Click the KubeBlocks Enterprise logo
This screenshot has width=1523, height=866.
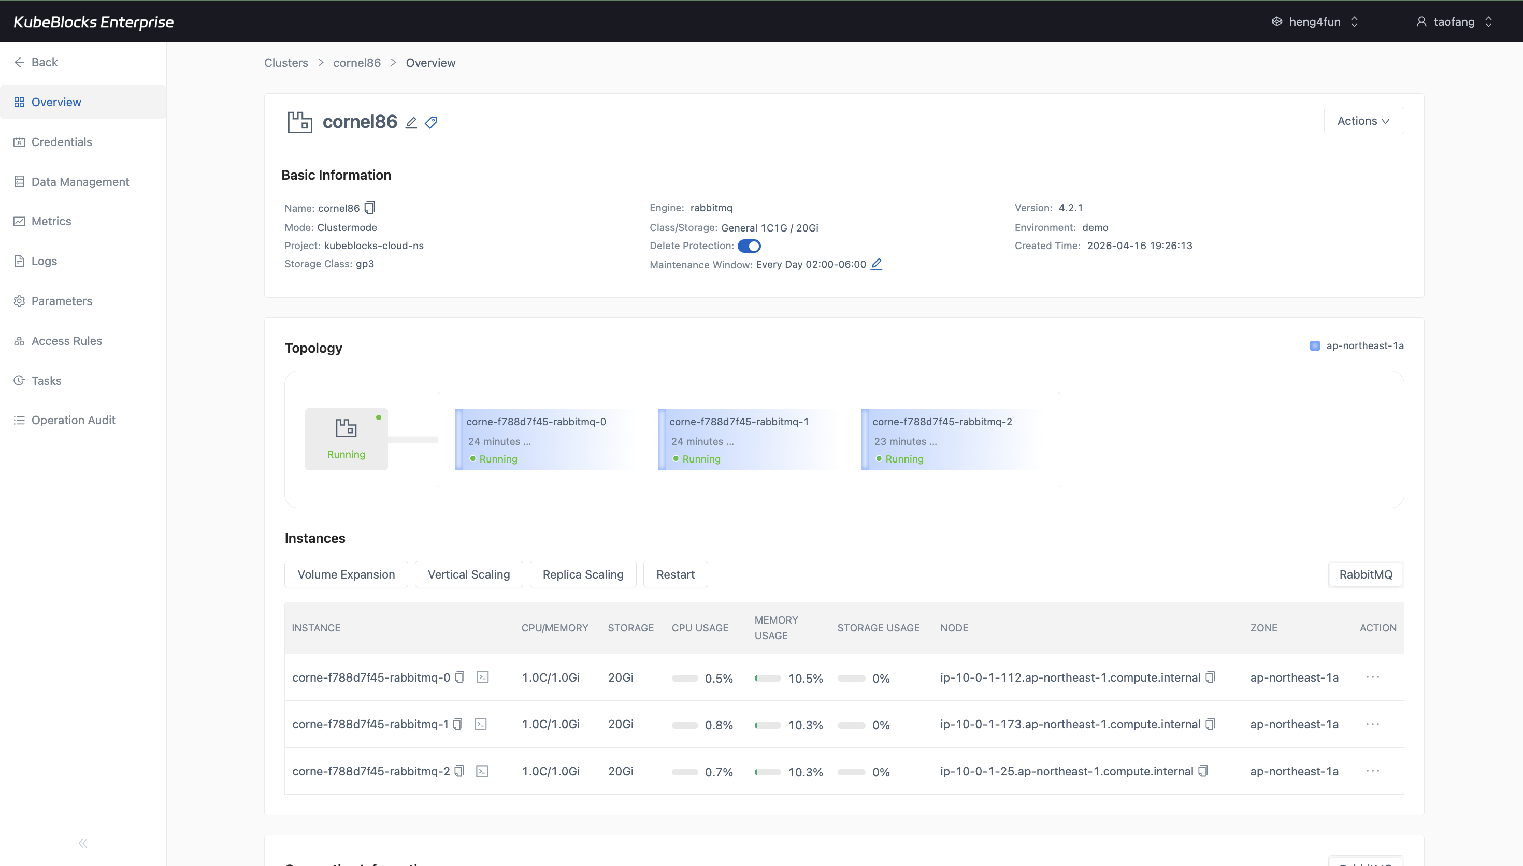pos(93,22)
